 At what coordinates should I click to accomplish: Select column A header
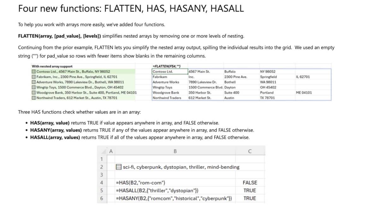(x=111, y=151)
